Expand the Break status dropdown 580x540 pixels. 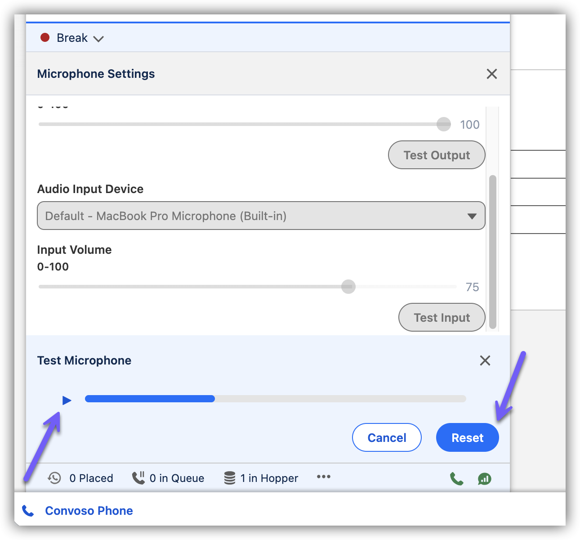coord(98,39)
